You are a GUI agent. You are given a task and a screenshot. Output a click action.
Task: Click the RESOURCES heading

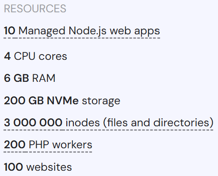tap(35, 8)
